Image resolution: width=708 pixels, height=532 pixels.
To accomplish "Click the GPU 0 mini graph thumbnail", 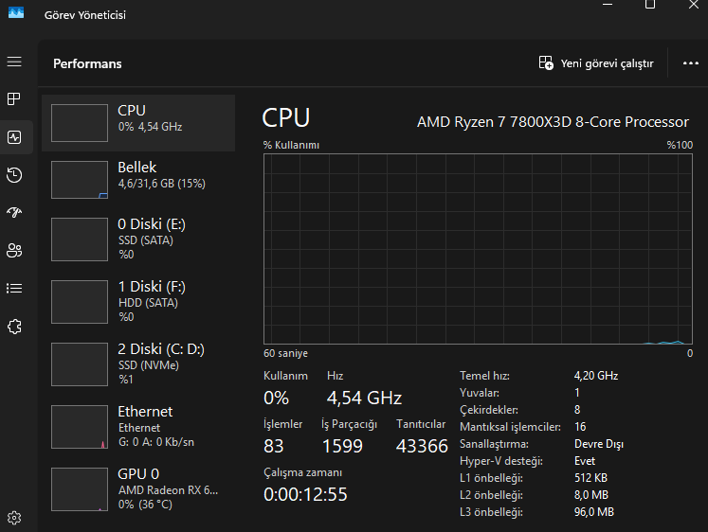I will tap(80, 489).
